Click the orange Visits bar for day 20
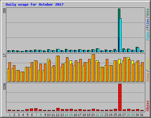 (x=94, y=68)
